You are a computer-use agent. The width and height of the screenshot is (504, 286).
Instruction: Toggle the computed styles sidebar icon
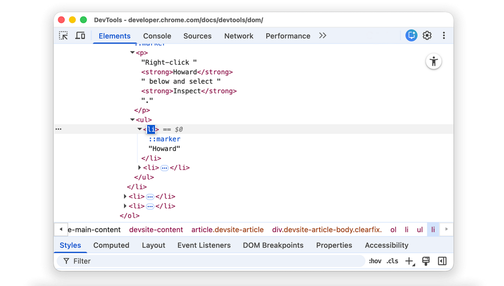442,261
